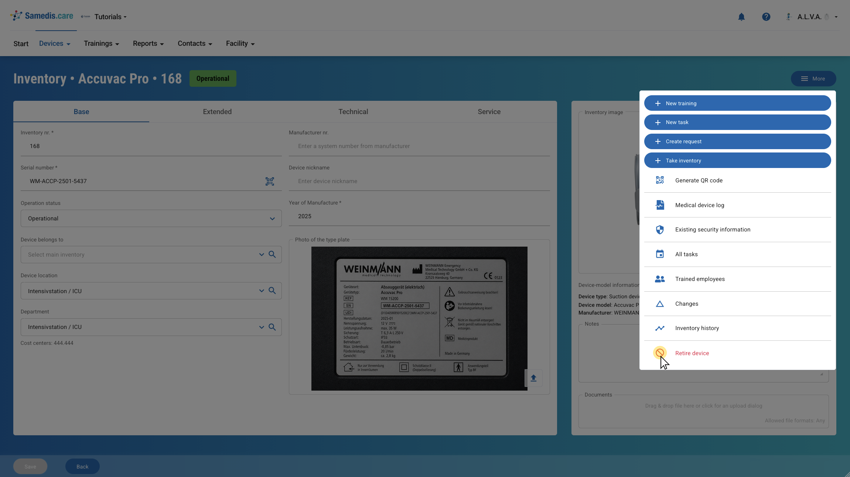Open the help question mark icon
The width and height of the screenshot is (850, 477).
[x=766, y=17]
